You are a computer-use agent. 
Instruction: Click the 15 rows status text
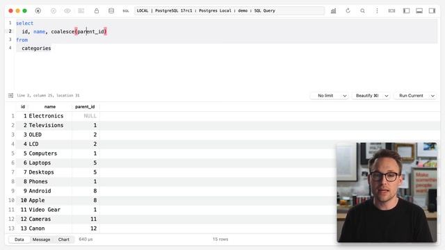(x=220, y=240)
